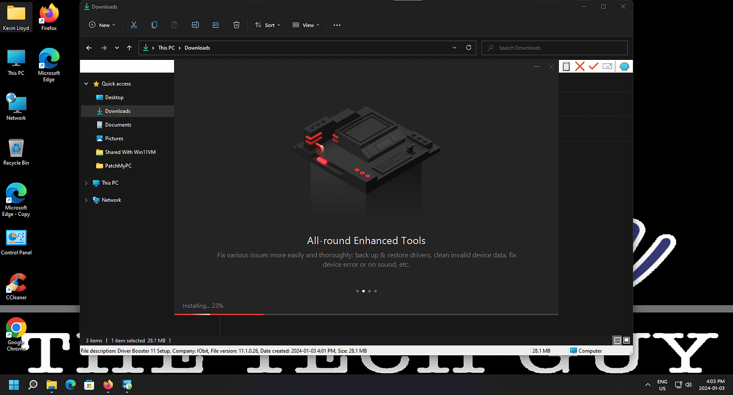The image size is (733, 395).
Task: Switch to large thumbnails view icon
Action: (x=626, y=341)
